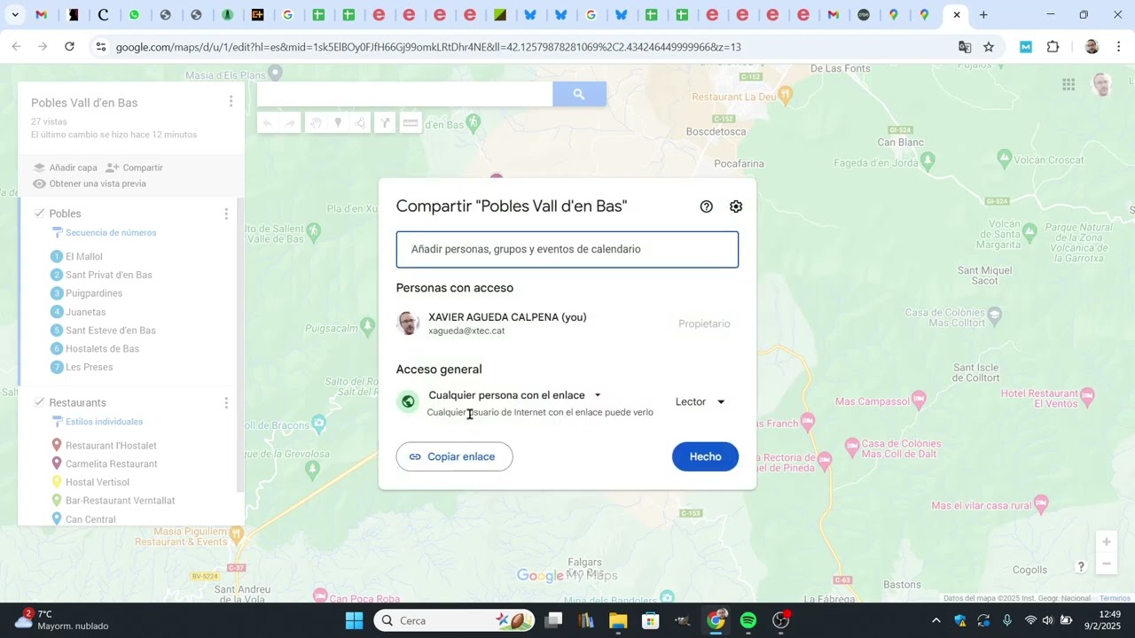The height and width of the screenshot is (638, 1135).
Task: Open share dialog settings gear
Action: pyautogui.click(x=736, y=206)
